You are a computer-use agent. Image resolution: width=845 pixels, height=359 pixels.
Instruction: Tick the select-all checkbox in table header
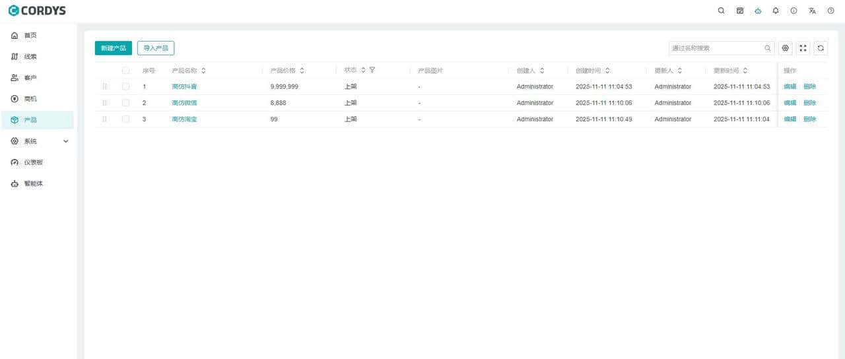(x=125, y=70)
